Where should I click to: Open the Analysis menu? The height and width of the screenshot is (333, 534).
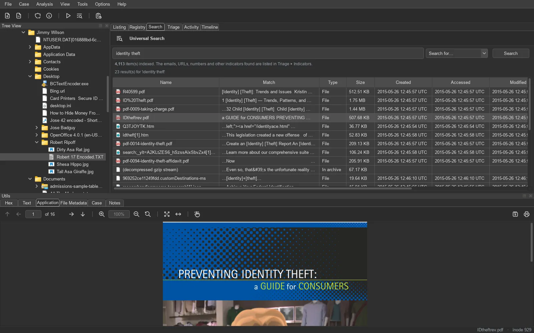pyautogui.click(x=44, y=4)
